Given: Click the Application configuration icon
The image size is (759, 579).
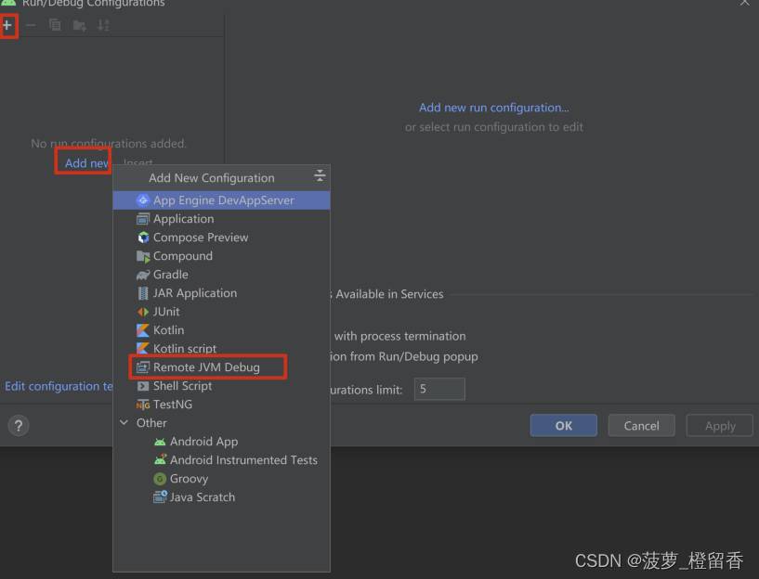Looking at the screenshot, I should click(x=143, y=219).
